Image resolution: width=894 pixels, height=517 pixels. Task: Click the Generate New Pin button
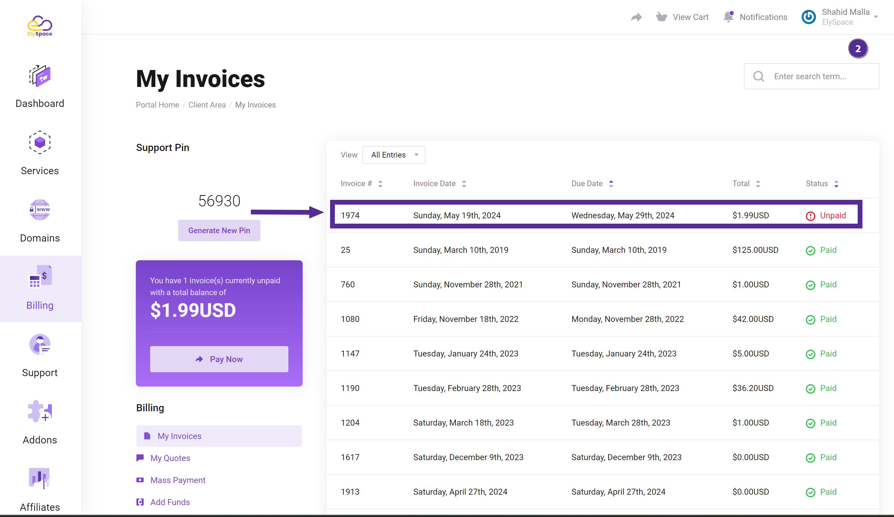point(219,231)
